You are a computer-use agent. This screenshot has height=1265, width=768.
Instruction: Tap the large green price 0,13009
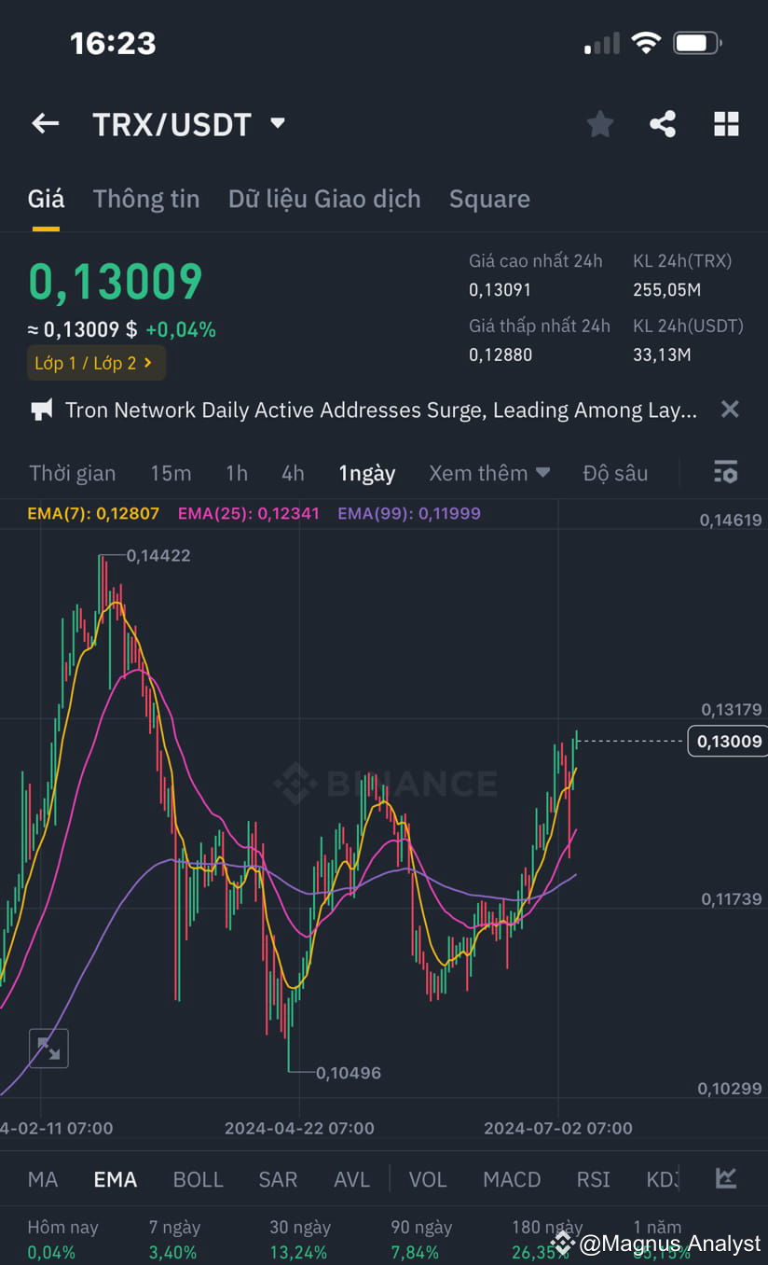(116, 282)
